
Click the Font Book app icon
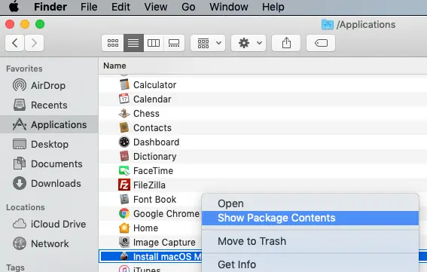tap(124, 199)
